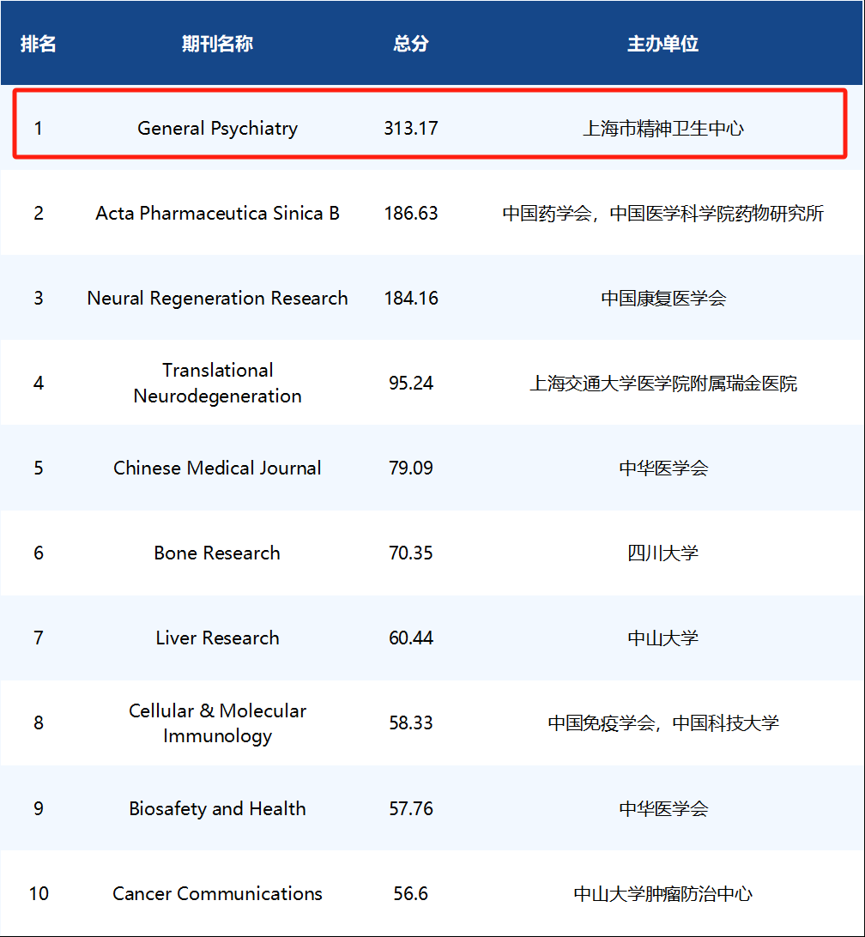Click the 期刊名称 column header
The height and width of the screenshot is (937, 865).
point(218,44)
